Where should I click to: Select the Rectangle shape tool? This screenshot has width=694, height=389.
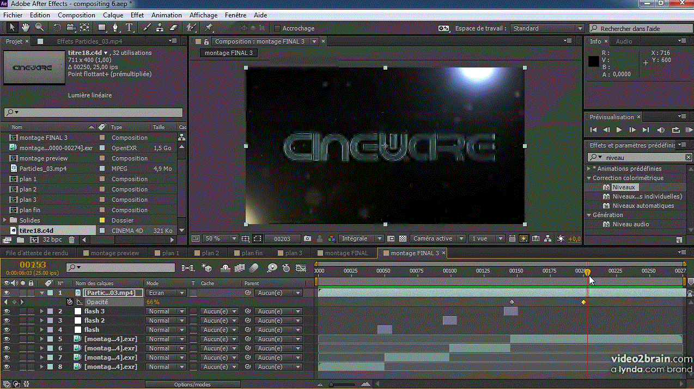point(102,27)
